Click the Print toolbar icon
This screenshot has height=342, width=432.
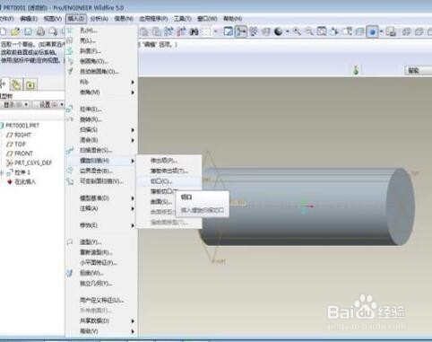point(40,31)
